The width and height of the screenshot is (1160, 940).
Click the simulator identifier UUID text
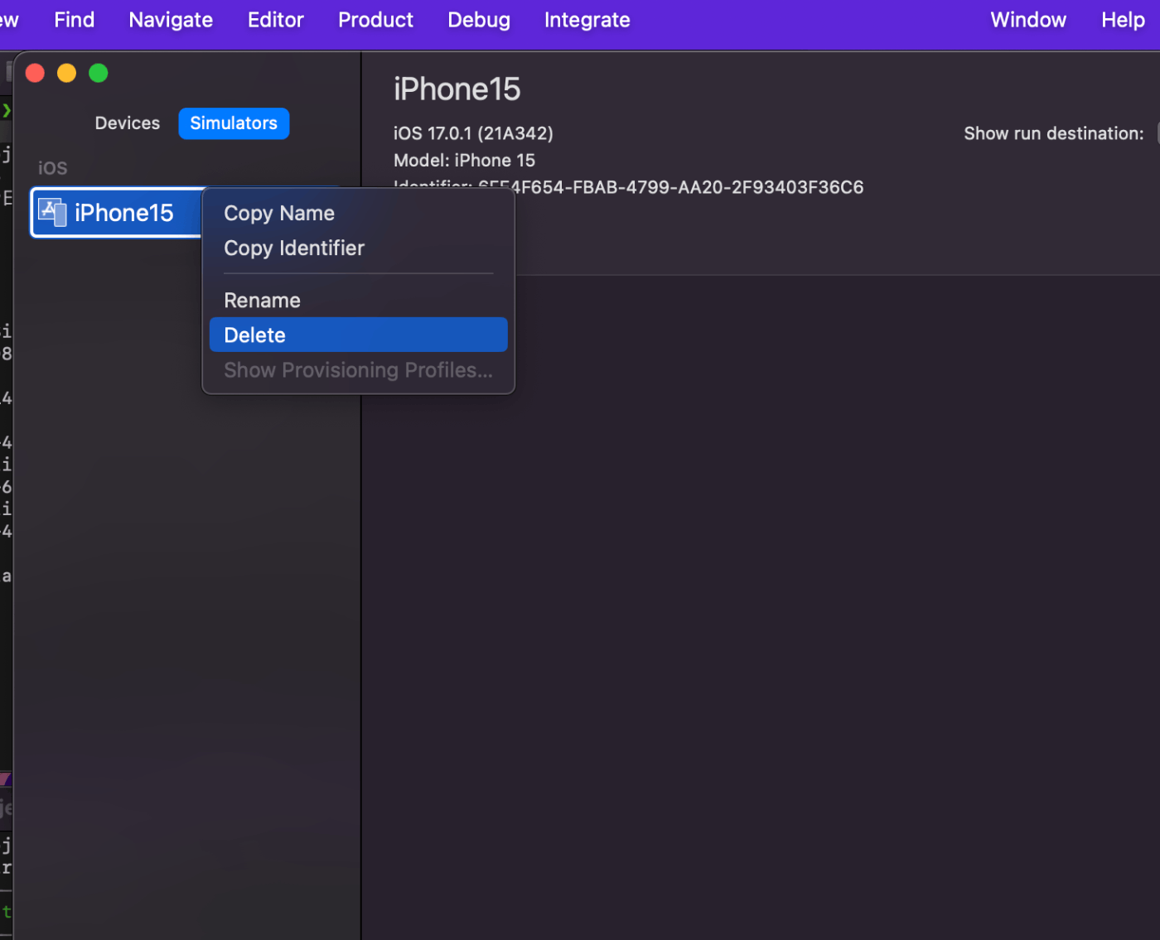(x=671, y=187)
